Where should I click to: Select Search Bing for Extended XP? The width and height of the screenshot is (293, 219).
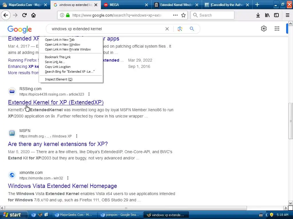(71, 72)
